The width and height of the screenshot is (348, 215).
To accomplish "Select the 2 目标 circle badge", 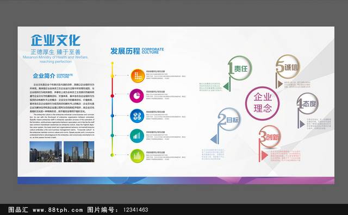I will pyautogui.click(x=229, y=119).
